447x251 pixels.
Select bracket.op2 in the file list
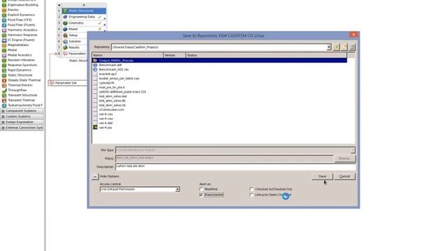(108, 74)
